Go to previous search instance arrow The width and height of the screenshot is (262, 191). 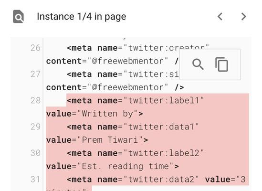[220, 17]
